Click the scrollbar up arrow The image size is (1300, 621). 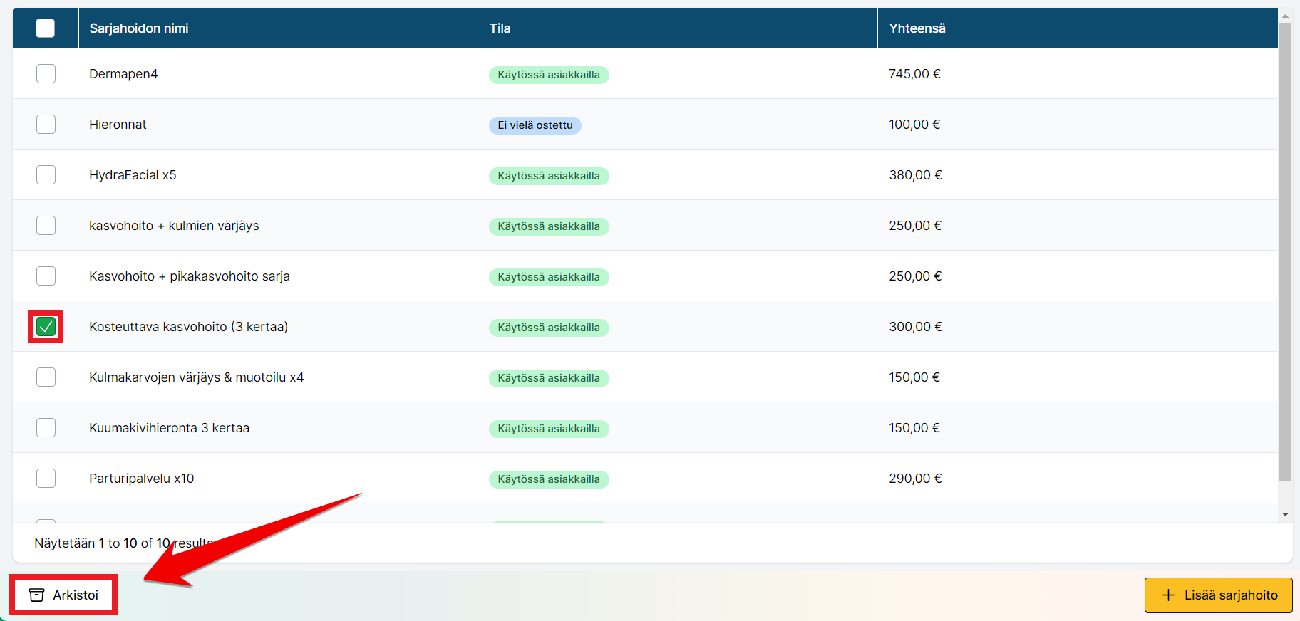pyautogui.click(x=1285, y=15)
